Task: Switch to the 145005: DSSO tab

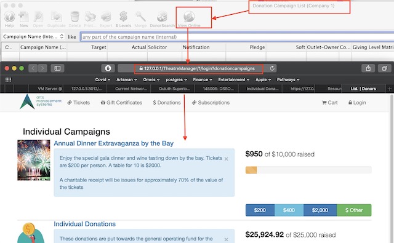Action: pyautogui.click(x=217, y=89)
